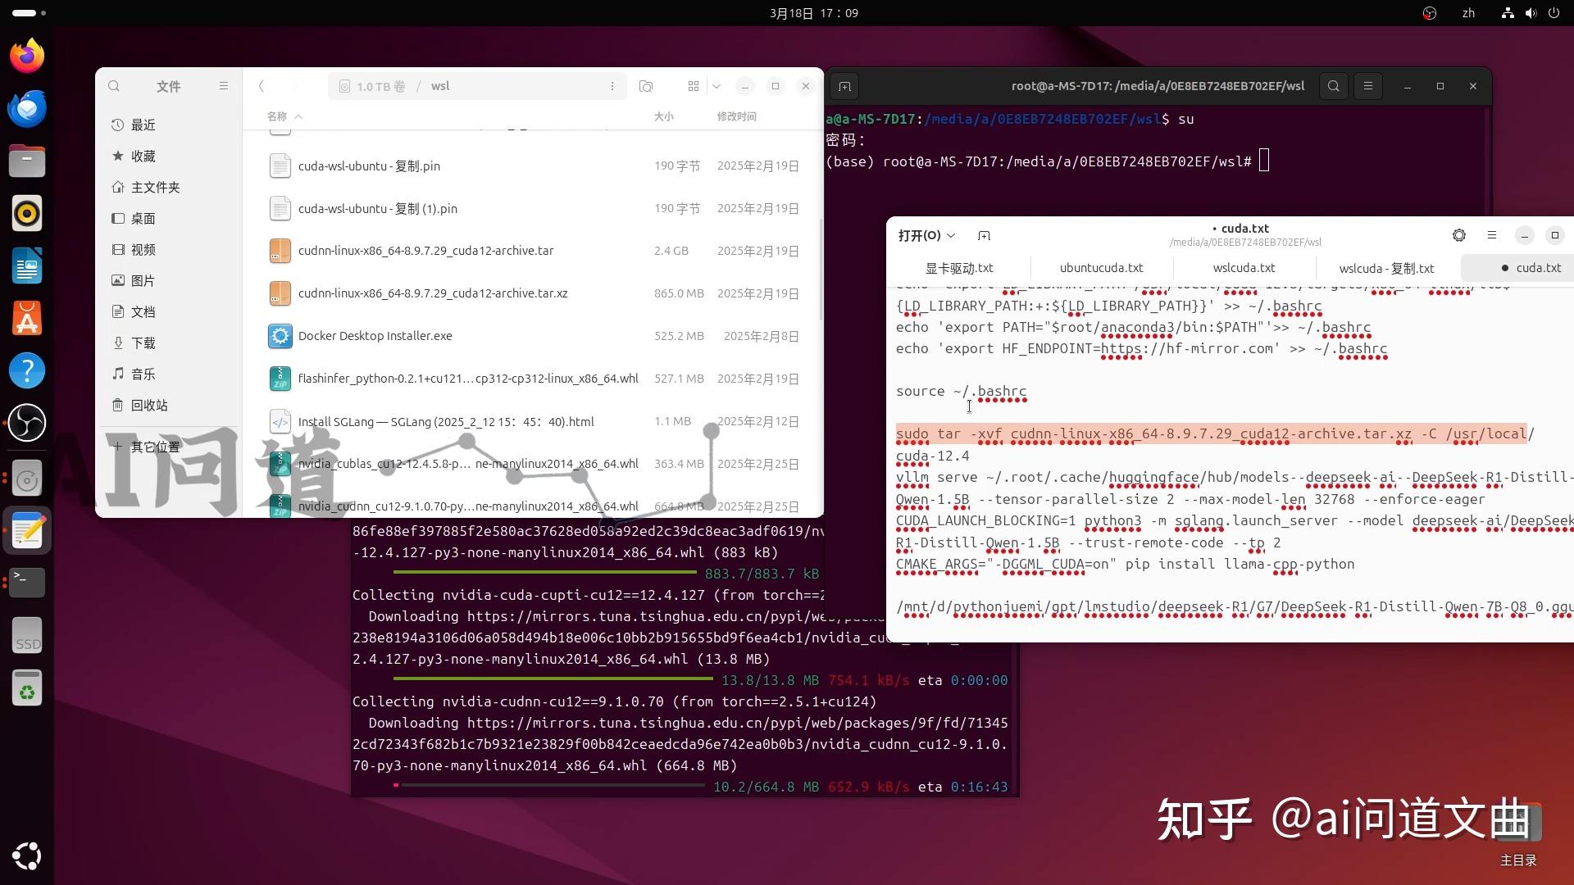Switch to ubuntucuda.txt tab
This screenshot has height=885, width=1574.
pyautogui.click(x=1101, y=268)
